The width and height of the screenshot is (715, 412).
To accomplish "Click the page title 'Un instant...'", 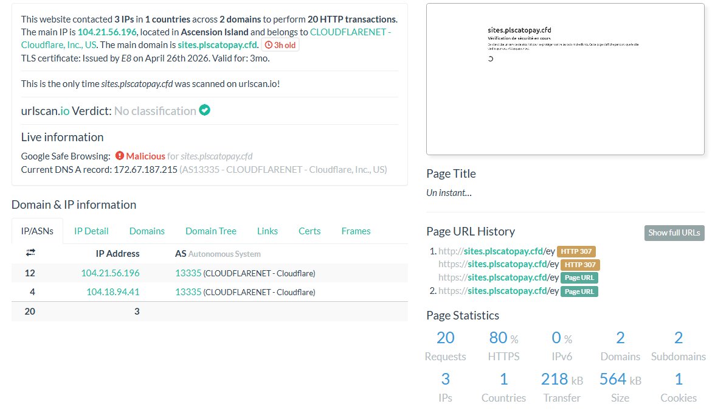I will tap(449, 192).
